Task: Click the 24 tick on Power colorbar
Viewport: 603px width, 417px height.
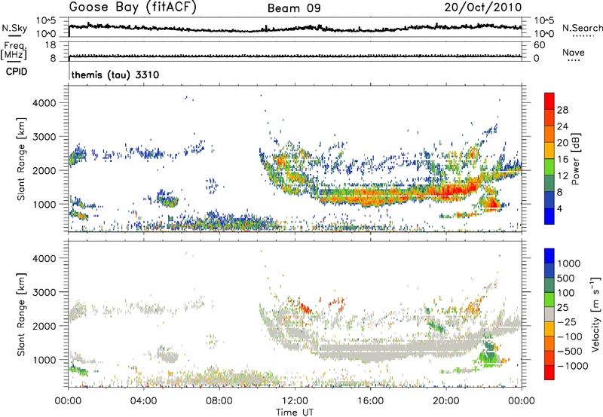Action: point(562,126)
